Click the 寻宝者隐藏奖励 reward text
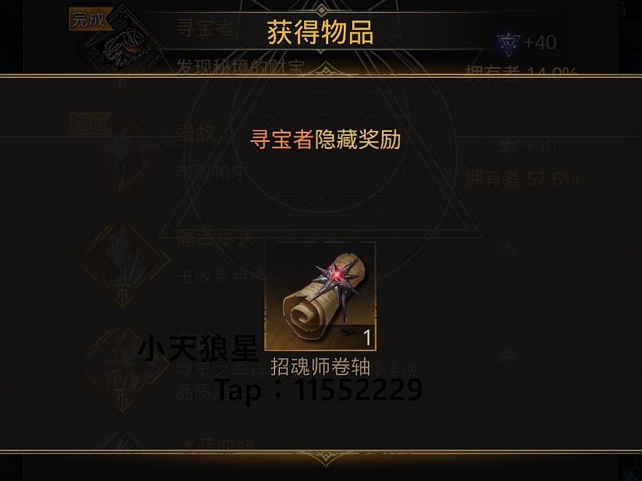This screenshot has width=642, height=481. tap(325, 139)
